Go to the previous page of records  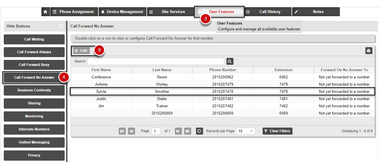click(131, 131)
